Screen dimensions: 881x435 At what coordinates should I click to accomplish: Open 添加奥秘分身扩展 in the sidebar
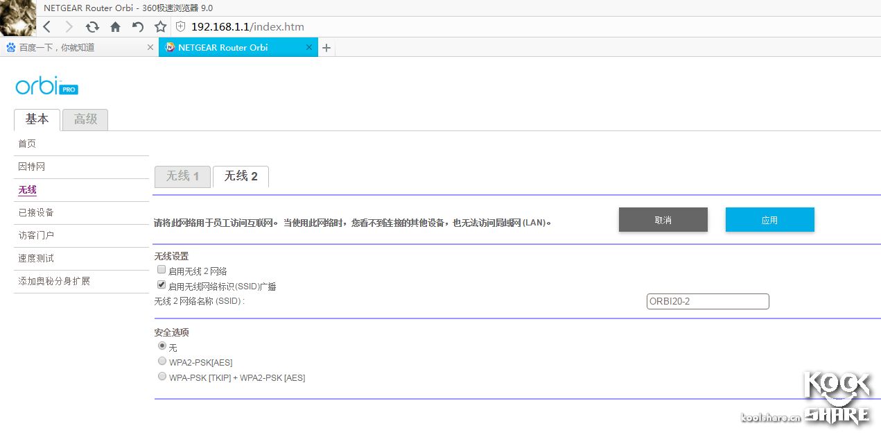click(54, 281)
